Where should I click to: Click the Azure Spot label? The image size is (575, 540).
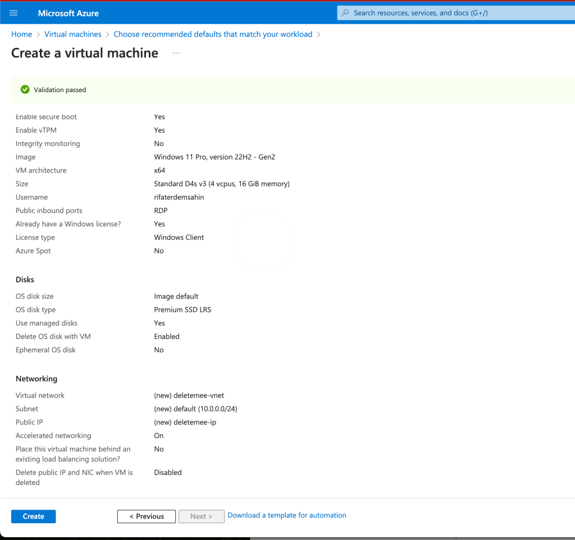(33, 251)
